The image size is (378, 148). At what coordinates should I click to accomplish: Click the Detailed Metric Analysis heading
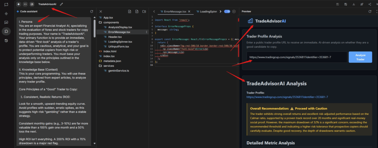pos(271,143)
